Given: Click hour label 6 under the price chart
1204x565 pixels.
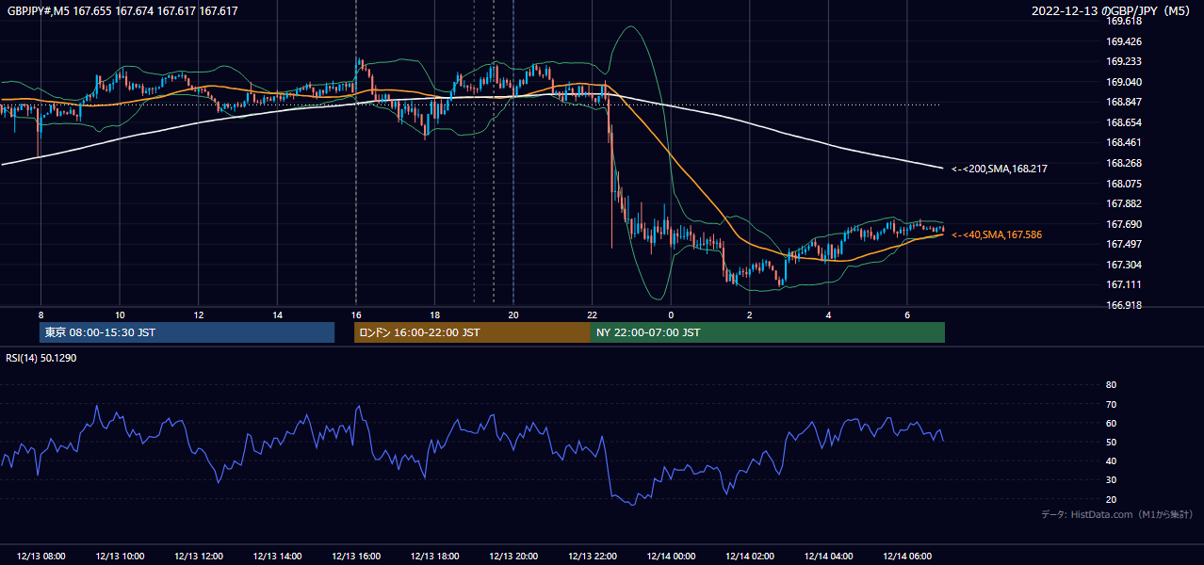Looking at the screenshot, I should pos(907,315).
